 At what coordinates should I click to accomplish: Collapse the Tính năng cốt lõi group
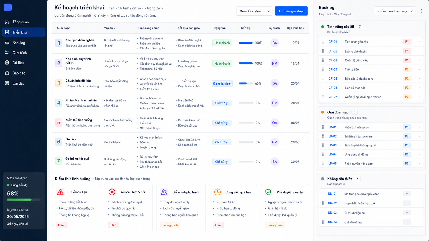(x=340, y=27)
